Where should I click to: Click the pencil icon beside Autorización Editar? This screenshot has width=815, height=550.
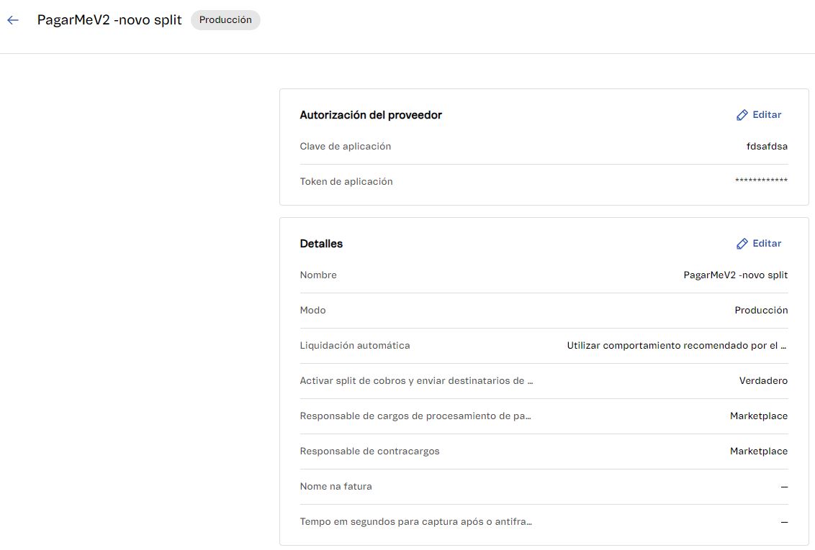[x=742, y=114]
